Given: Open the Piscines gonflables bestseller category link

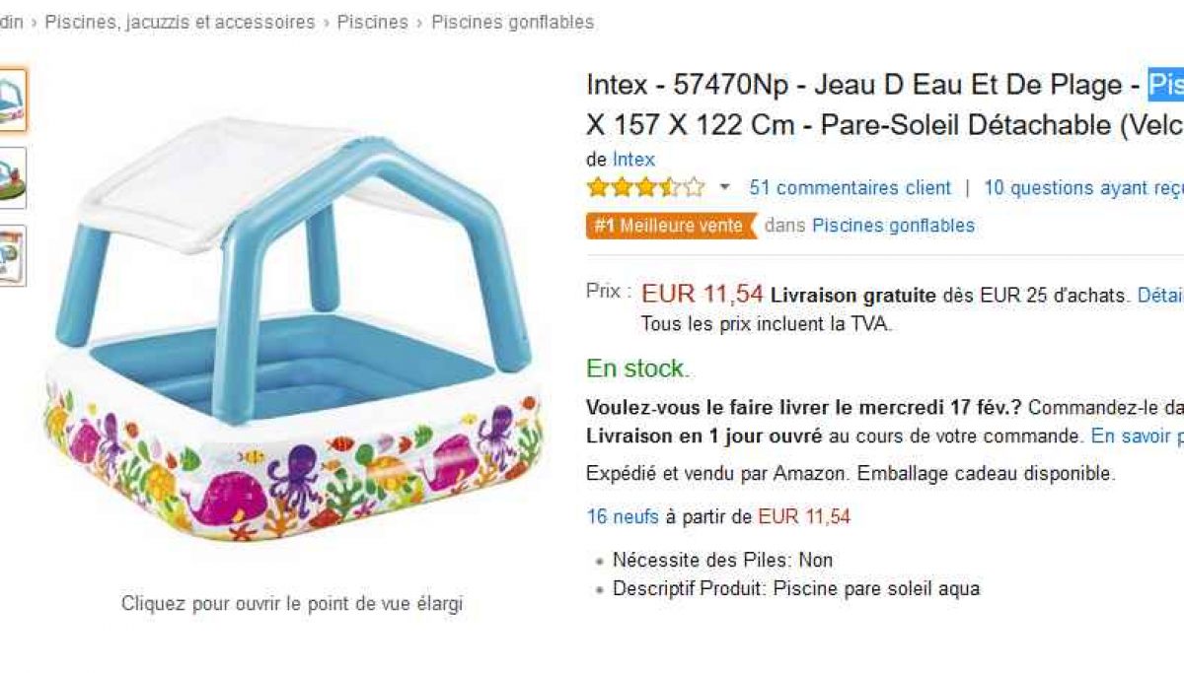Looking at the screenshot, I should [893, 226].
